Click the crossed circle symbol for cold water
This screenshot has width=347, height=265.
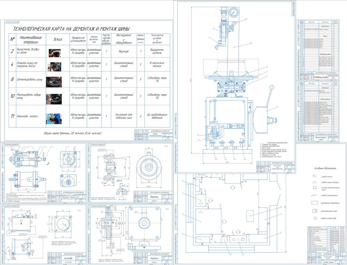[x=315, y=218]
